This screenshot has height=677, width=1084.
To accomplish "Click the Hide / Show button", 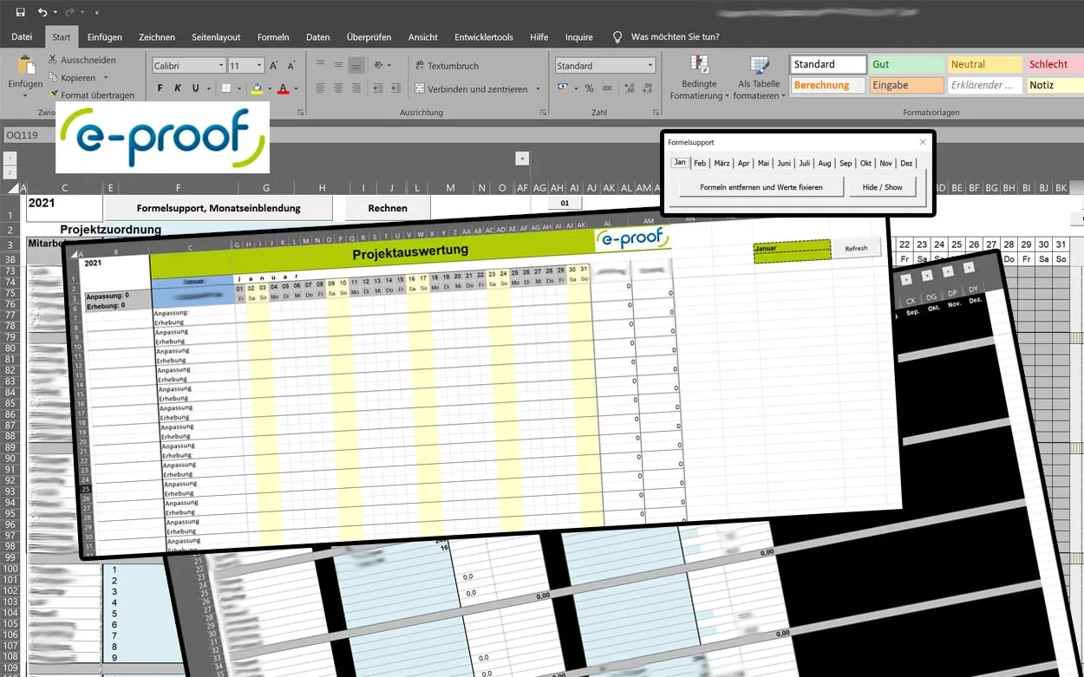I will point(882,186).
